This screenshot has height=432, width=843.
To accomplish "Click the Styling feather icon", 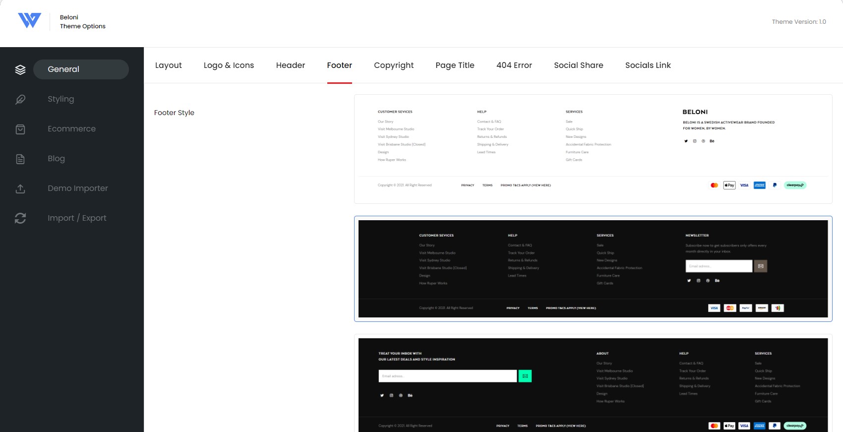I will pyautogui.click(x=20, y=99).
